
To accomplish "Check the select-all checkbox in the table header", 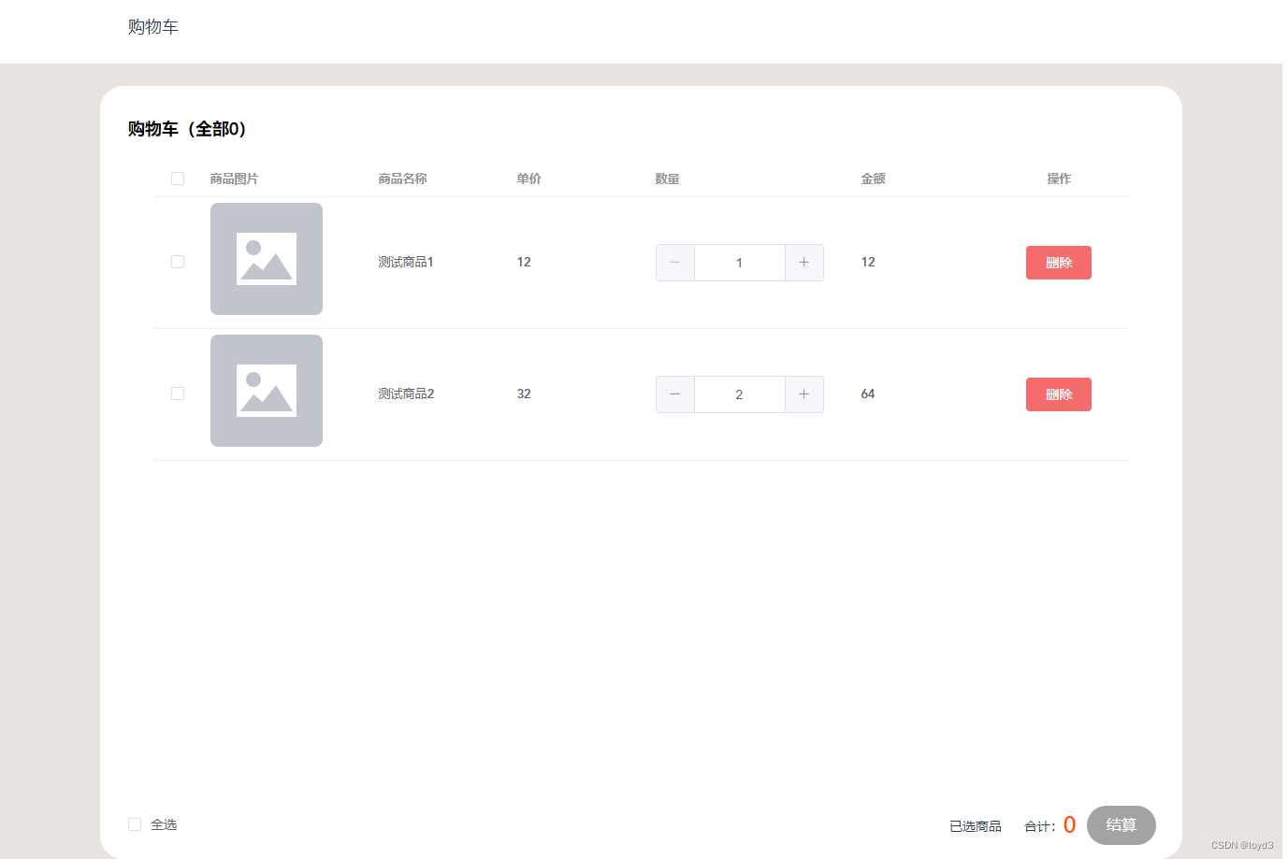I will point(178,178).
